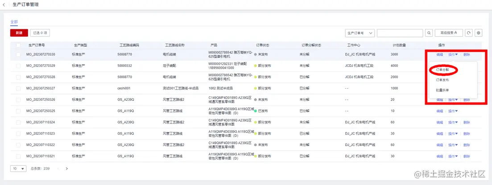
Task: Click route code 50000332 cell
Action: point(124,66)
